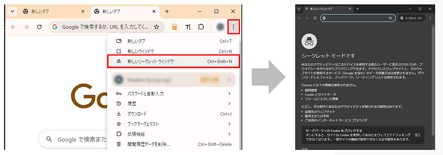Open a new tab with plus in light window
Viewport: 443px width, 155px height.
(167, 11)
